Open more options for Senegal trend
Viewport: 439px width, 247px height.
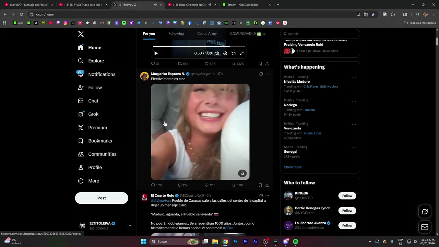[x=354, y=148]
